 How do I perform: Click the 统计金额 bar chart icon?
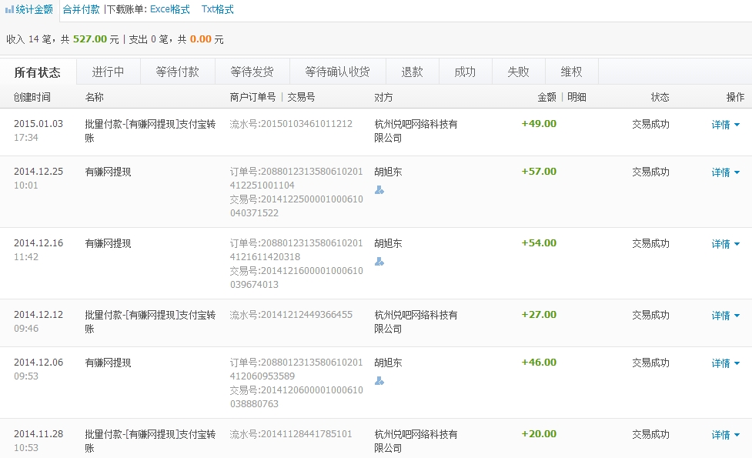9,9
